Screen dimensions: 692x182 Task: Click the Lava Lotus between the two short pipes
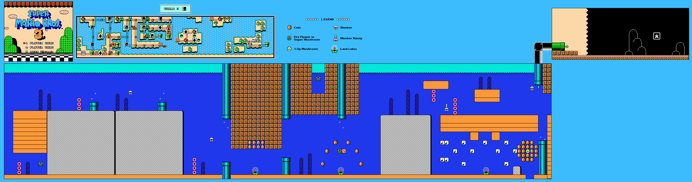click(x=255, y=171)
